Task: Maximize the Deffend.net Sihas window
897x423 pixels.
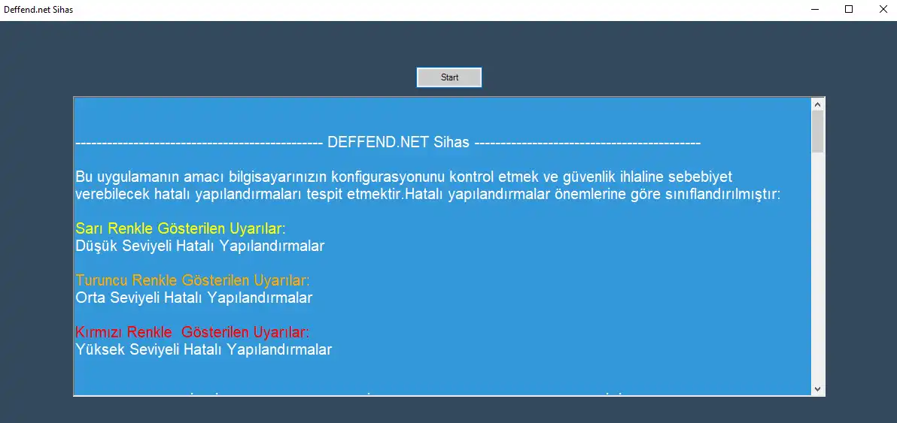Action: coord(849,10)
